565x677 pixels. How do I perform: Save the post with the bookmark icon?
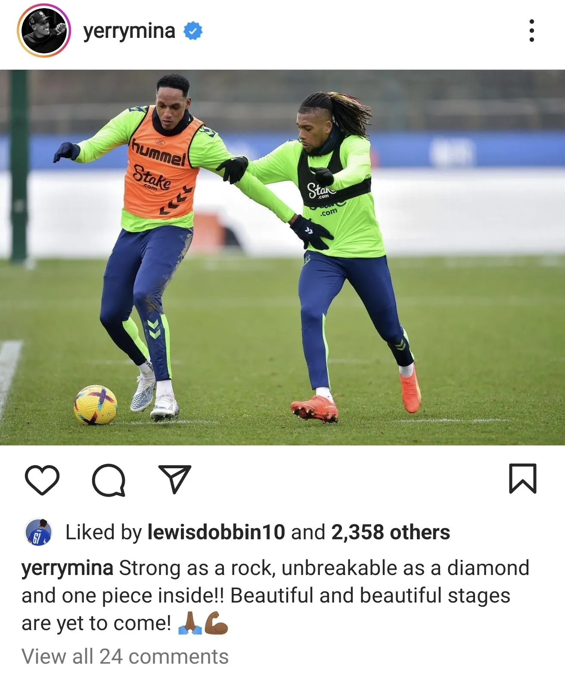(x=523, y=478)
